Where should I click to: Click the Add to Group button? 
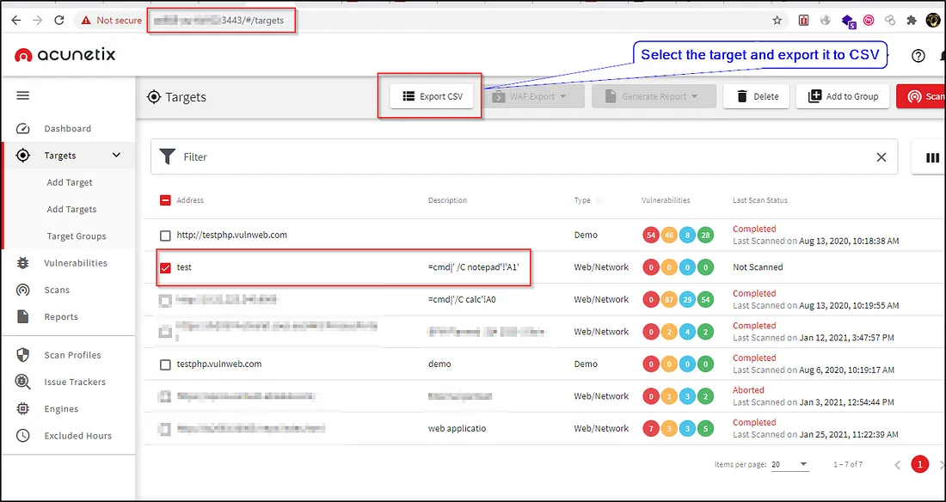coord(843,96)
